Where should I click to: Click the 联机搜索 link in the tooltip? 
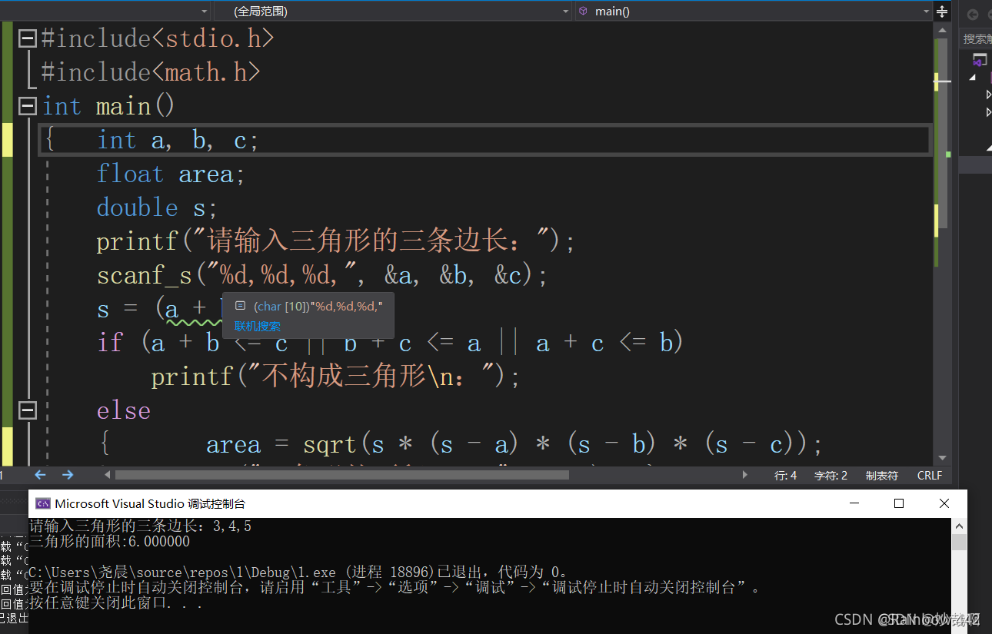[257, 327]
